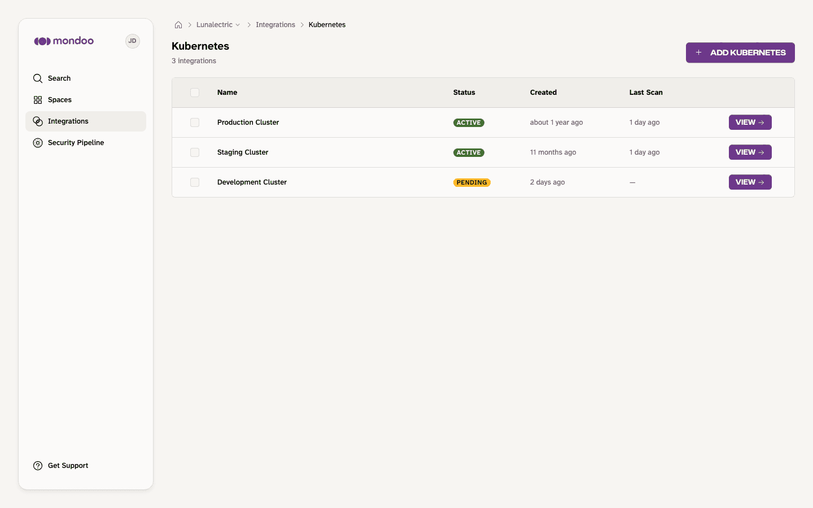Open Get Support in the sidebar
This screenshot has height=508, width=813.
86,466
